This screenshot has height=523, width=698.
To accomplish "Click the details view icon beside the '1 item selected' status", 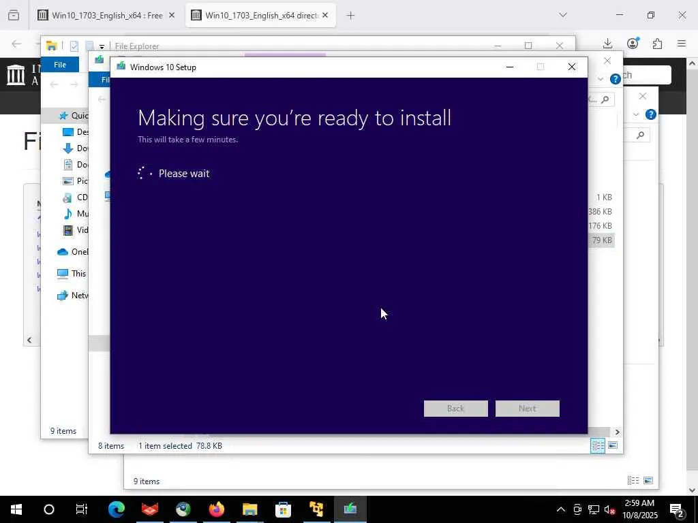I will pyautogui.click(x=598, y=445).
